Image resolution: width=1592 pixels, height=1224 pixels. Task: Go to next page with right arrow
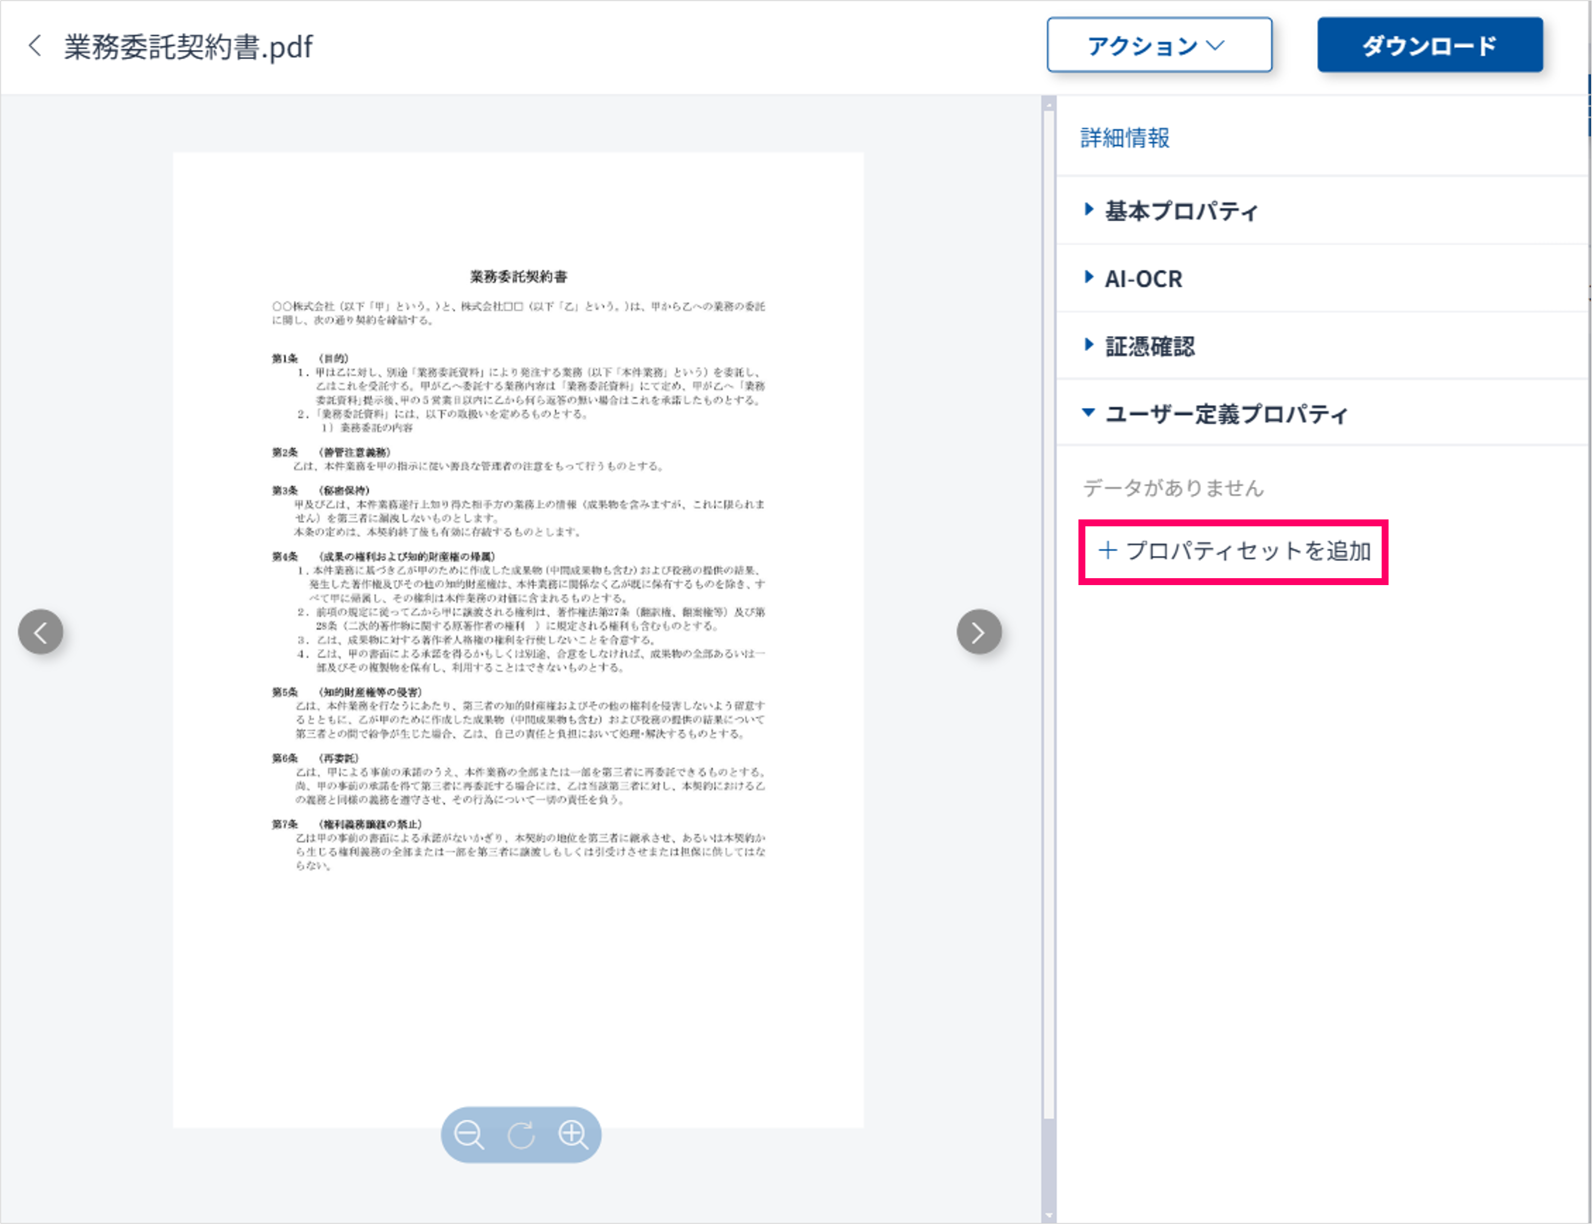(x=979, y=632)
